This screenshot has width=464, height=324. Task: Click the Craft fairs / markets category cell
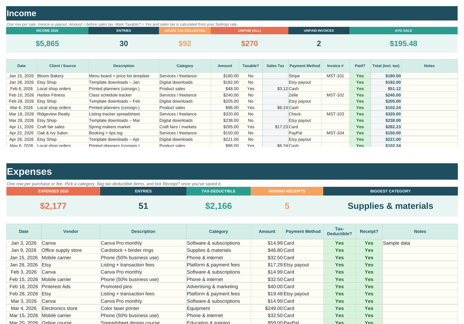click(x=185, y=127)
